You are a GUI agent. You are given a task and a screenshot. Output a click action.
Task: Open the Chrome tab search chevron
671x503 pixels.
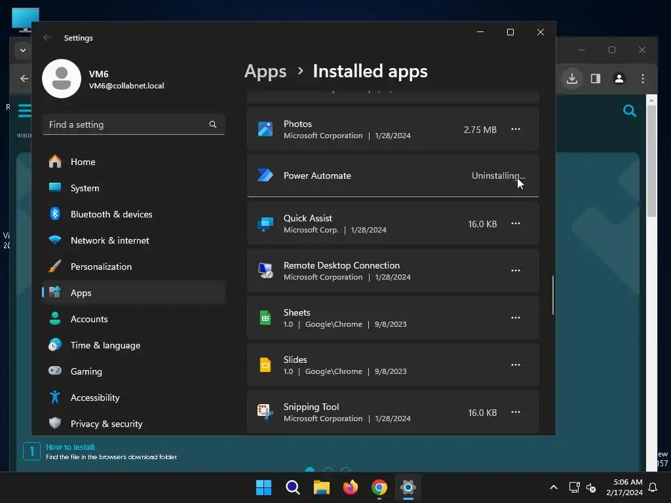click(x=23, y=50)
